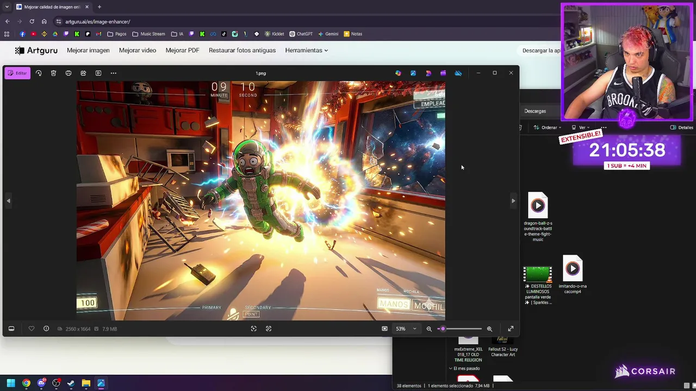
Task: Show file info panel in Photos
Action: [46, 329]
